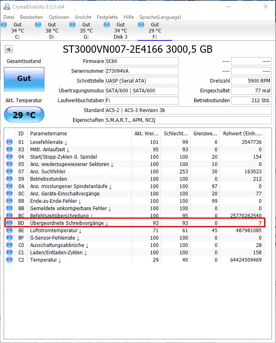The width and height of the screenshot is (276, 343).
Task: Select the F: drive tab
Action: (x=155, y=31)
